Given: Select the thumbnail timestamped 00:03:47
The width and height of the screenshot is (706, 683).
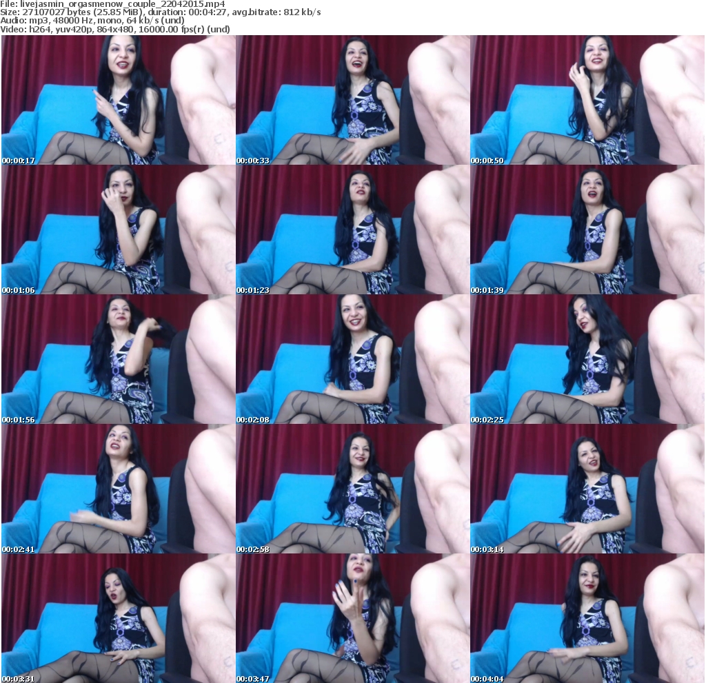Looking at the screenshot, I should [x=353, y=619].
